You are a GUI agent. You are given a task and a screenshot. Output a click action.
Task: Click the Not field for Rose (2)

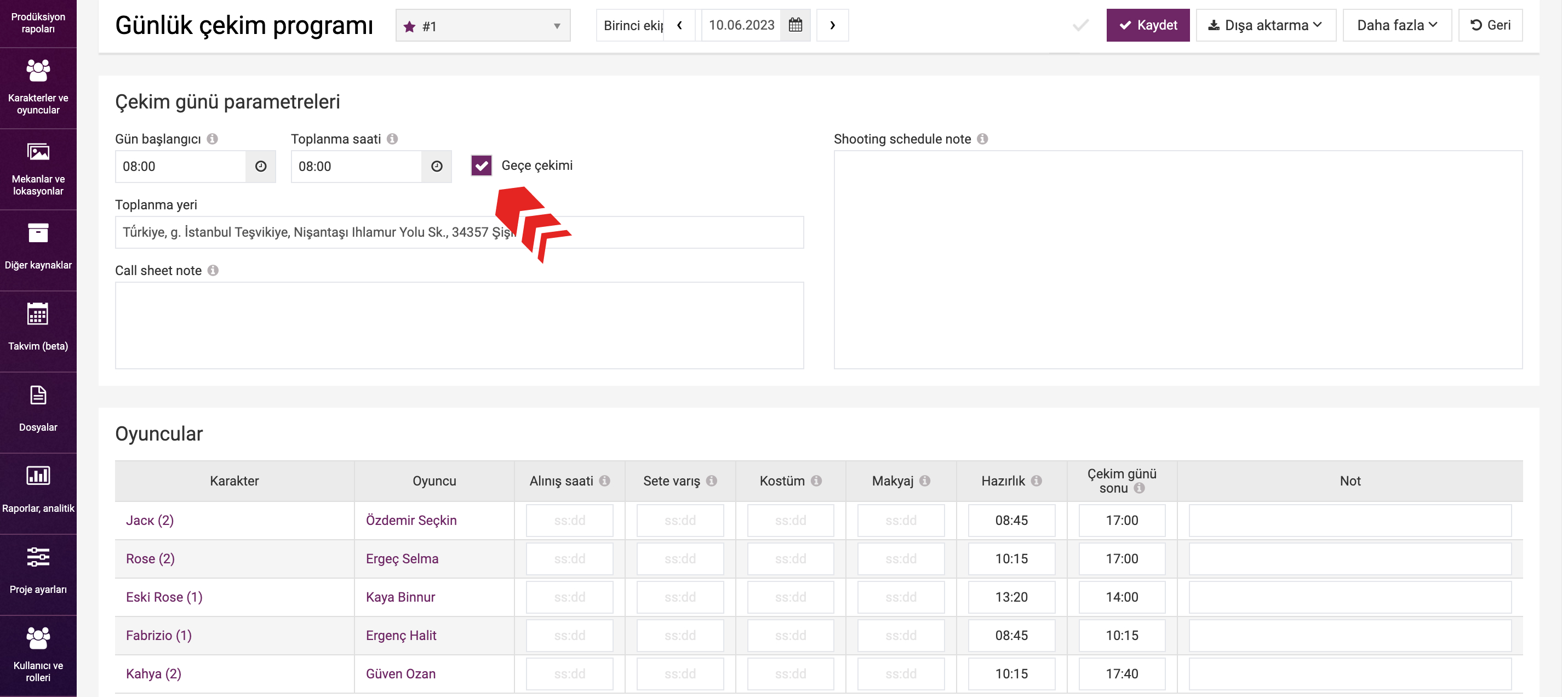pyautogui.click(x=1350, y=558)
